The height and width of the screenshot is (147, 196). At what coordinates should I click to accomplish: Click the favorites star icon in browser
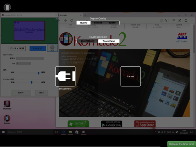(x=165, y=20)
